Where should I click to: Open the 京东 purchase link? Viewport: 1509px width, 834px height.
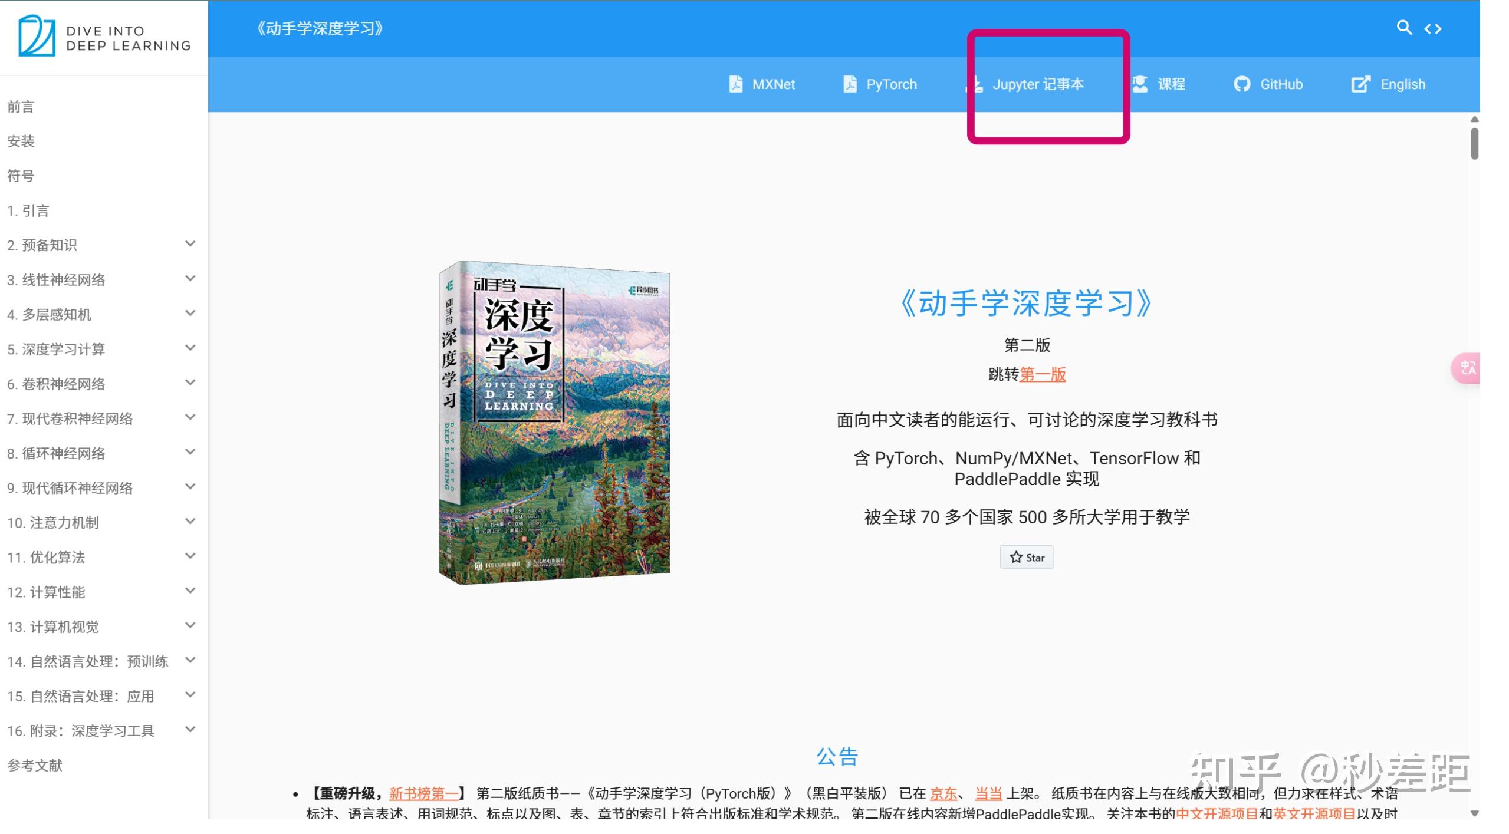943,794
